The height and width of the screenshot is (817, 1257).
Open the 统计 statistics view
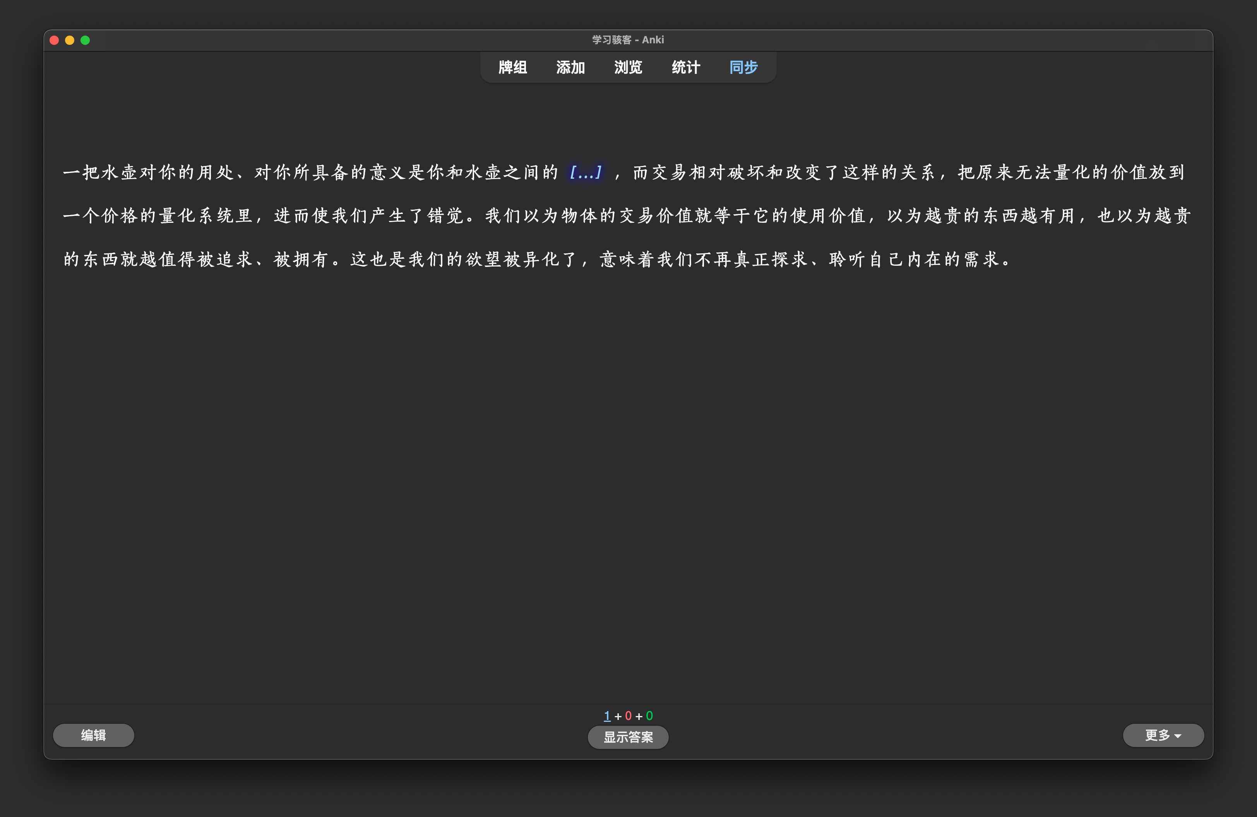click(x=685, y=68)
